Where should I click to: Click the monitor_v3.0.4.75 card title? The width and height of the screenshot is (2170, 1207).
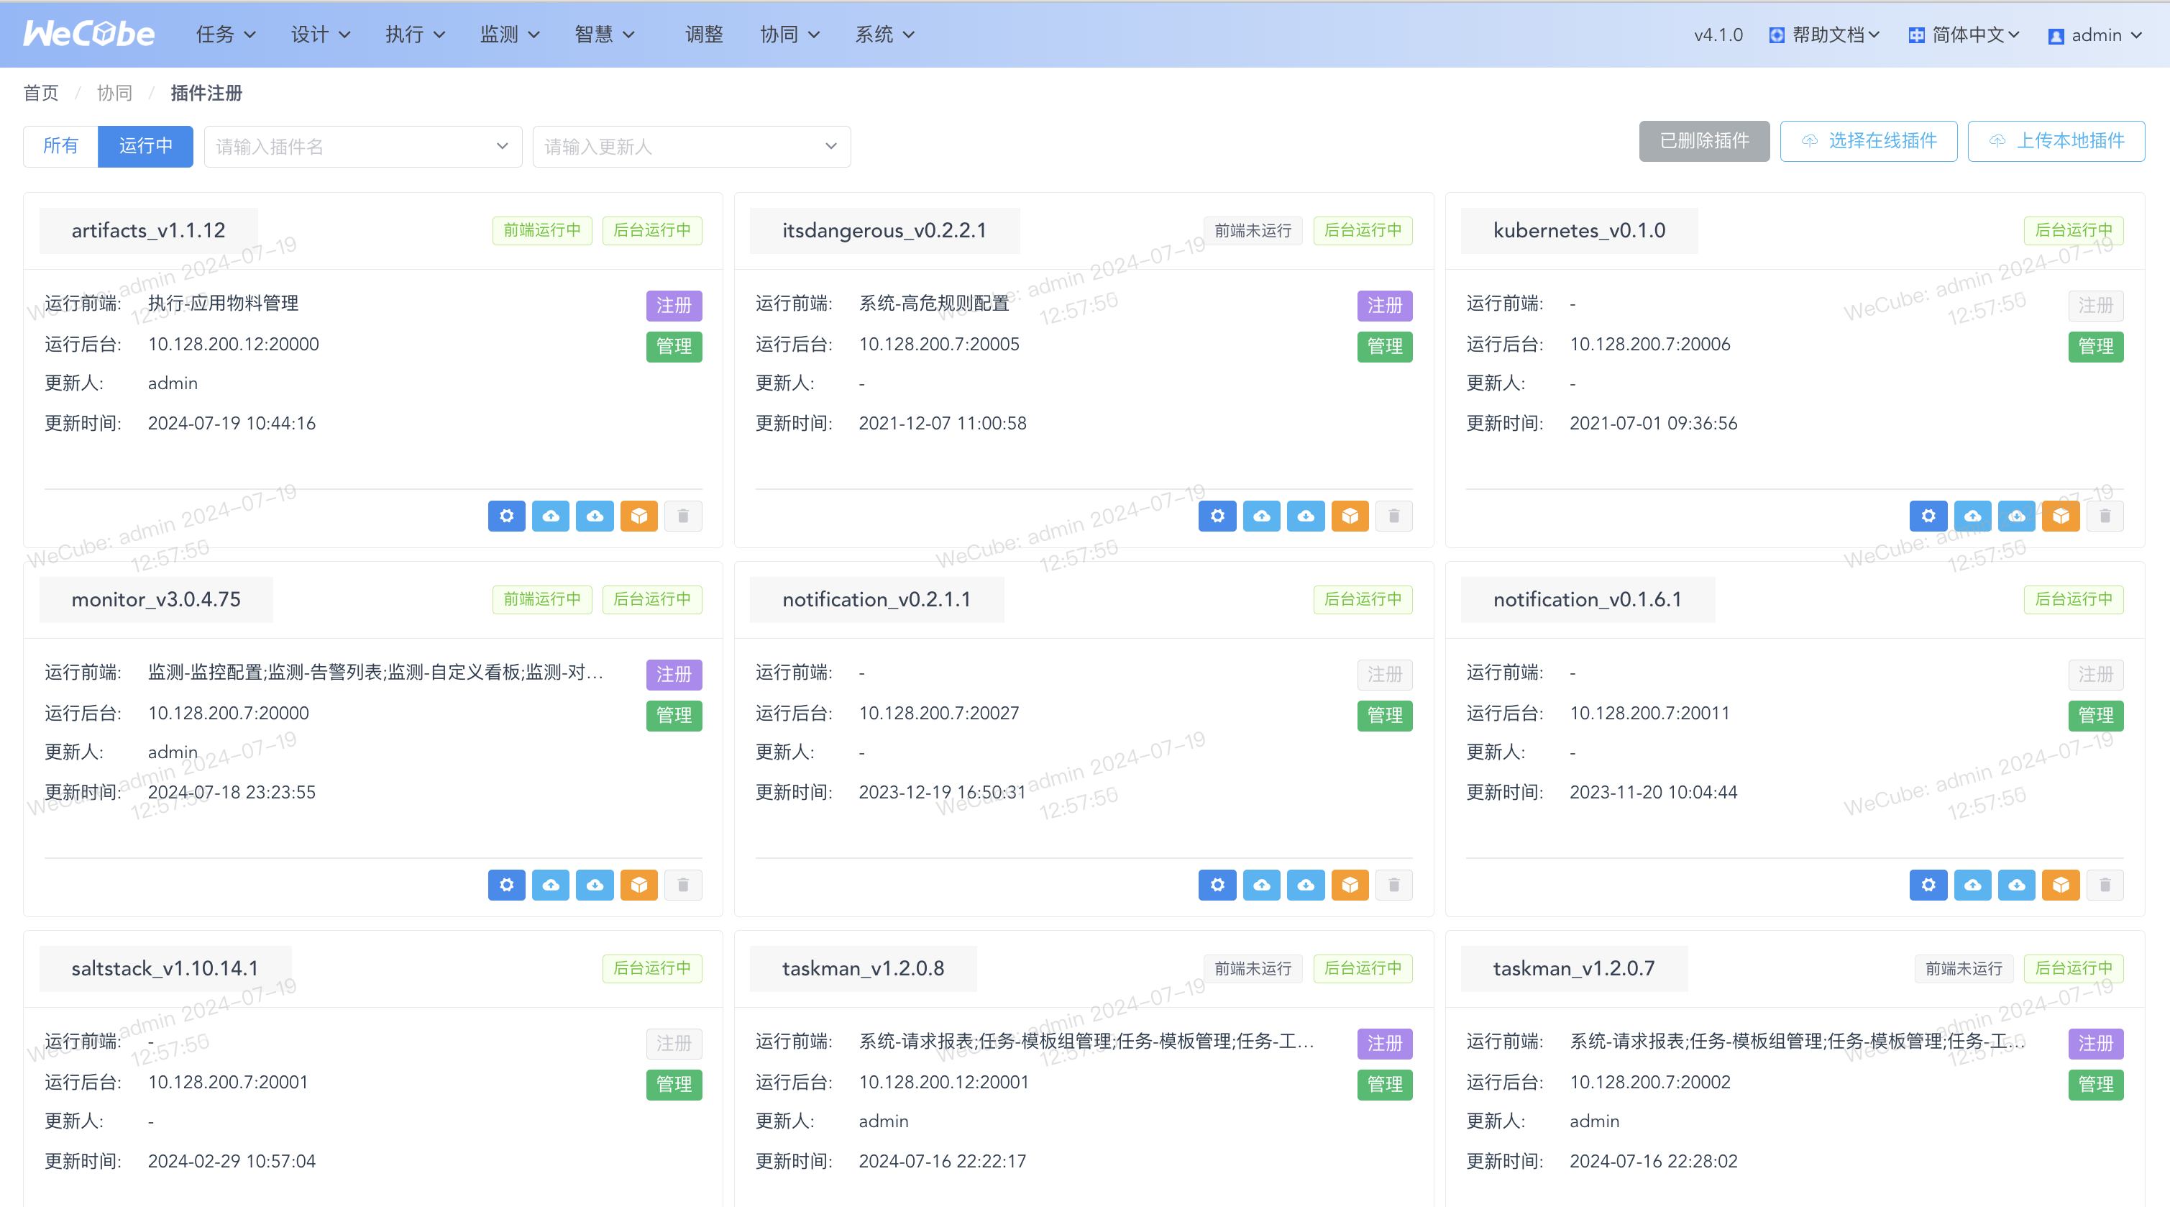coord(156,599)
